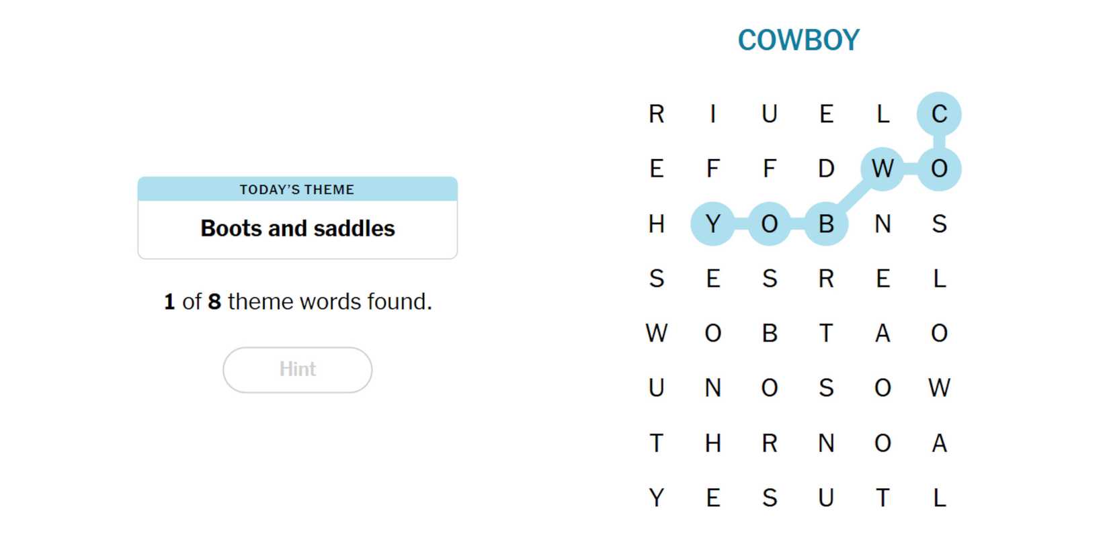Select the highlighted O between Y and B

[x=770, y=224]
